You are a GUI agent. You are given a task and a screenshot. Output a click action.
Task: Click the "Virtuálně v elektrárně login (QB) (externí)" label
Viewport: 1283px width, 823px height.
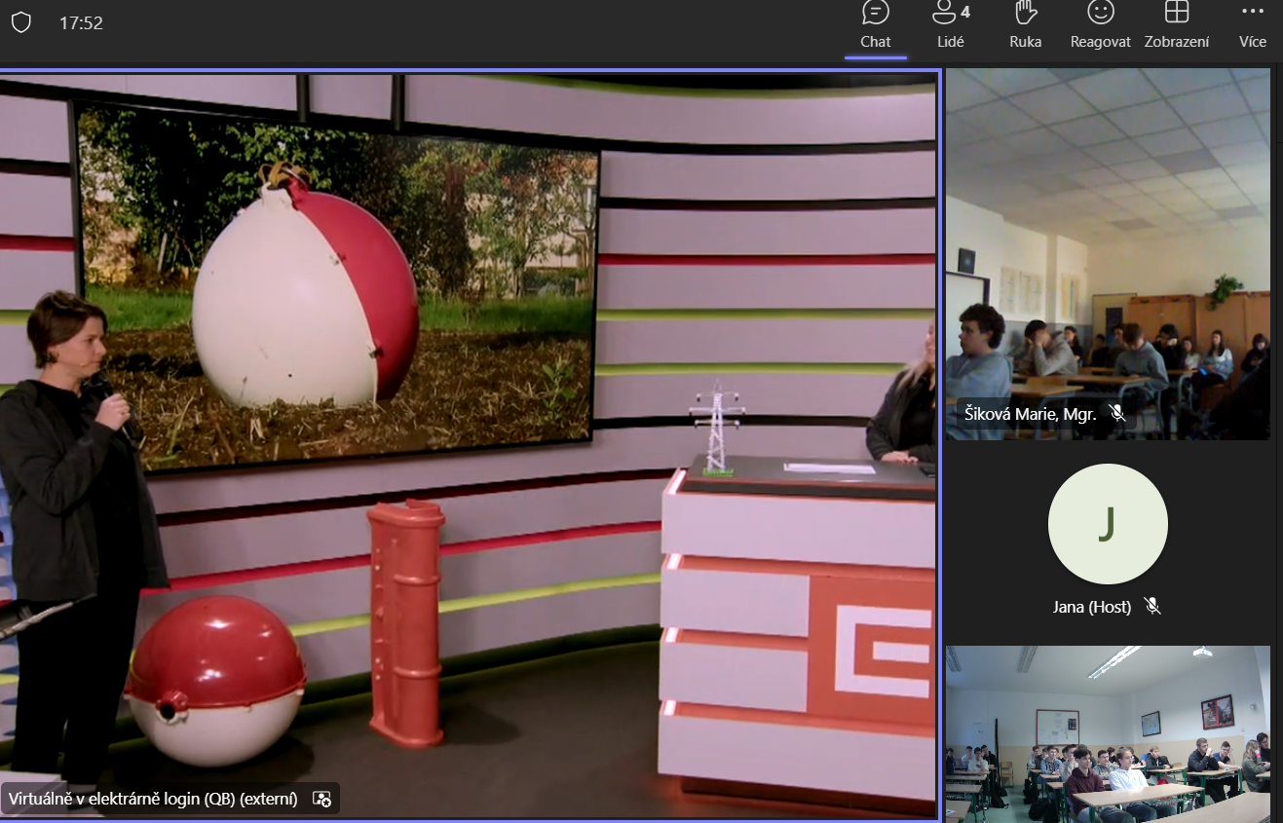pyautogui.click(x=153, y=799)
